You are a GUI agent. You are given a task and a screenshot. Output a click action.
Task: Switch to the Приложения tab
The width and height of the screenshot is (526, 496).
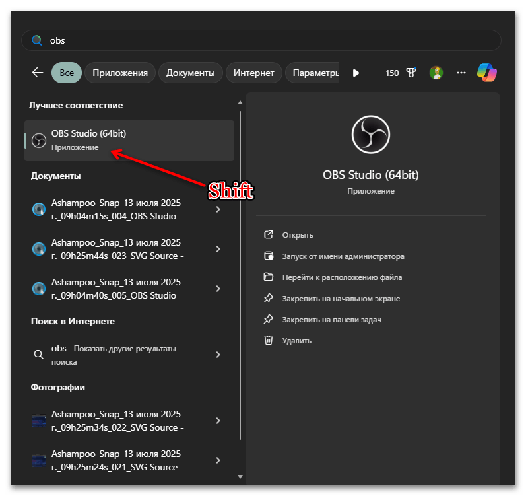[x=120, y=73]
